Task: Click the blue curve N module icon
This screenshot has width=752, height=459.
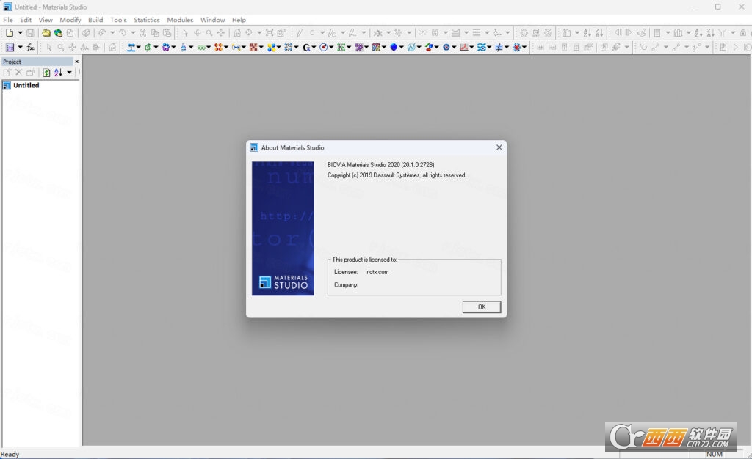Action: [411, 47]
